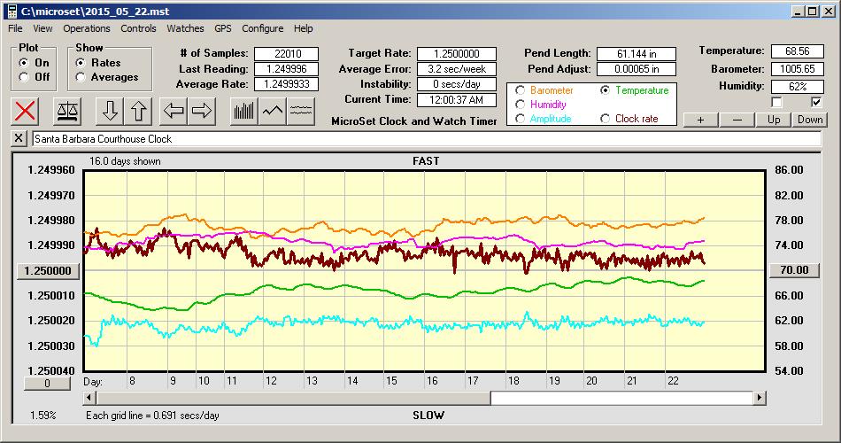Click the Santa Barbara Courthouse Clock field
This screenshot has height=443, width=841.
(x=425, y=139)
